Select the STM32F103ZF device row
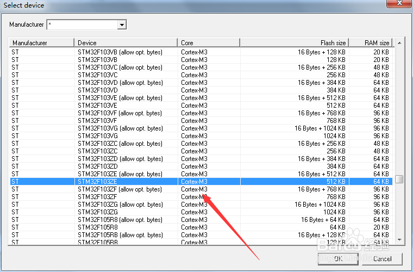Screen dimensions: 413x272 (201, 197)
